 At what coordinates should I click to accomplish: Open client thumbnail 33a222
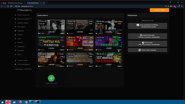pyautogui.click(x=51, y=27)
